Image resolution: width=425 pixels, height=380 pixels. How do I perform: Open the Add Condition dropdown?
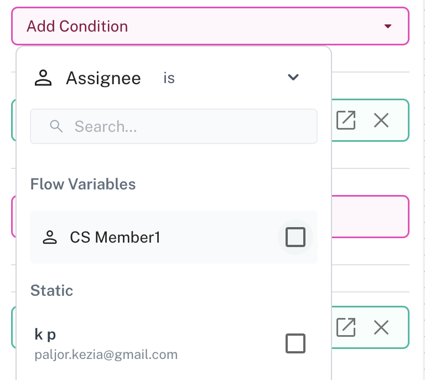tap(209, 26)
